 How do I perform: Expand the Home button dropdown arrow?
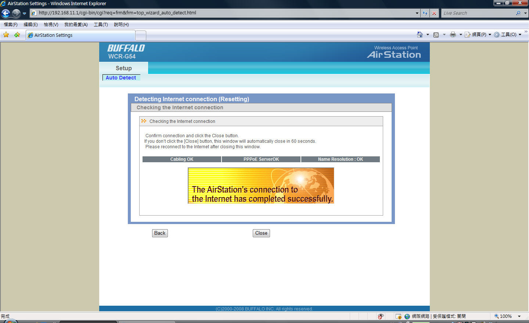(428, 35)
